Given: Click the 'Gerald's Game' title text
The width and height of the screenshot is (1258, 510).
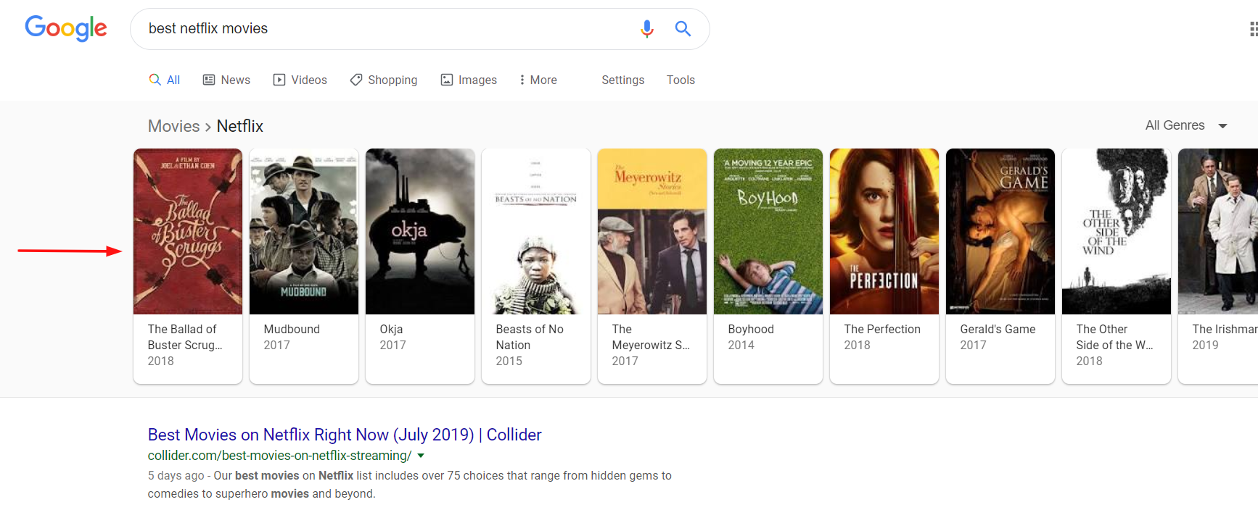Looking at the screenshot, I should click(x=998, y=329).
